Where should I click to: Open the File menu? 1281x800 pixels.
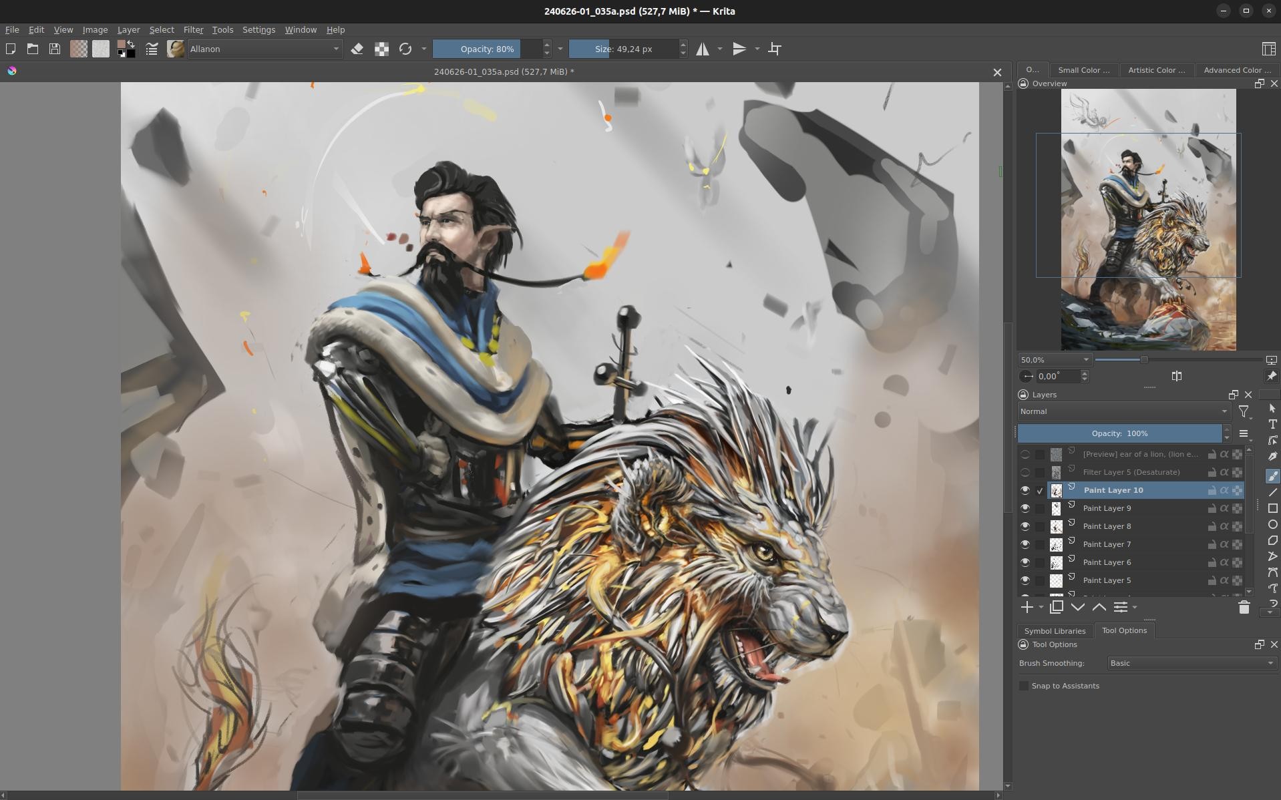coord(12,30)
